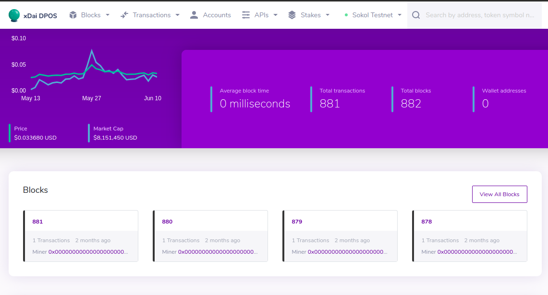Expand the Blocks dropdown arrow
Screen dimensions: 548x295
[108, 15]
